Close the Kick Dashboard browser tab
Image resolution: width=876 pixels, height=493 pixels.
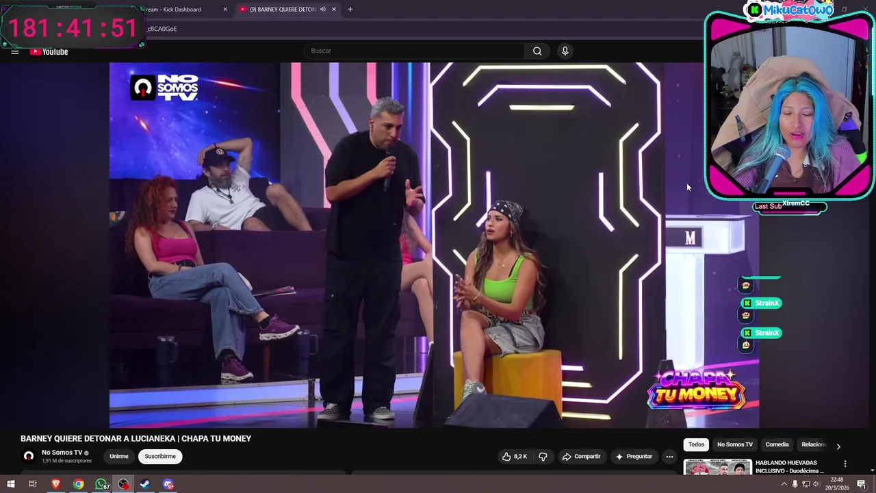[x=225, y=9]
